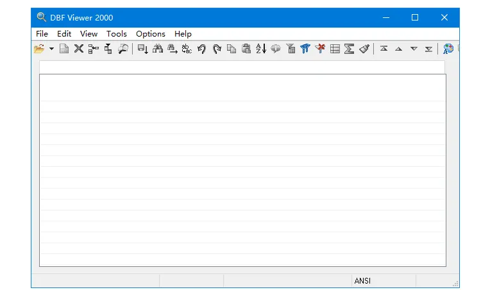Click the table grid icon
Screen dimensions: 490x290
tap(335, 49)
